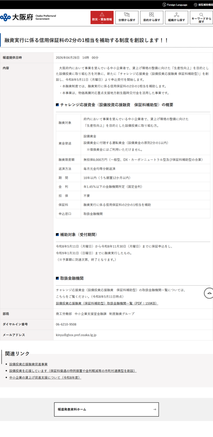Click the grid-search icon above 目的から探す
The width and height of the screenshot is (213, 437).
[152, 15]
